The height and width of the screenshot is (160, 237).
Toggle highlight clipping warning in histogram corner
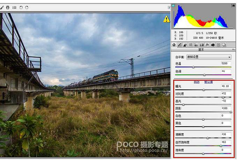click(234, 6)
